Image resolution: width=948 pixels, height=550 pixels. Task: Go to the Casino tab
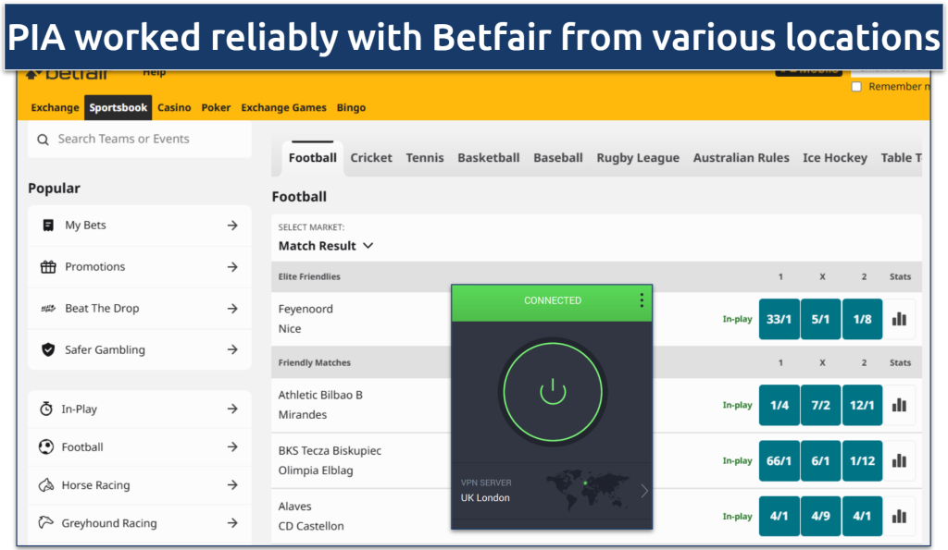click(x=174, y=107)
